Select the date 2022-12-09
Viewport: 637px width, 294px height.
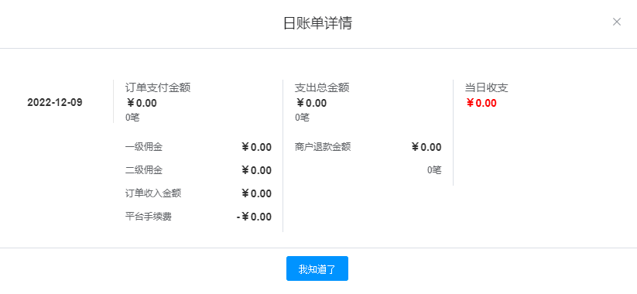54,102
